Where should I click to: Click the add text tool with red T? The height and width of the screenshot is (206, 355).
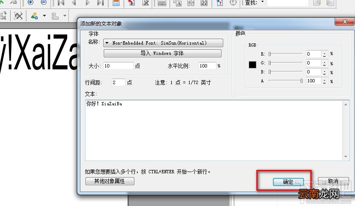[220, 3]
